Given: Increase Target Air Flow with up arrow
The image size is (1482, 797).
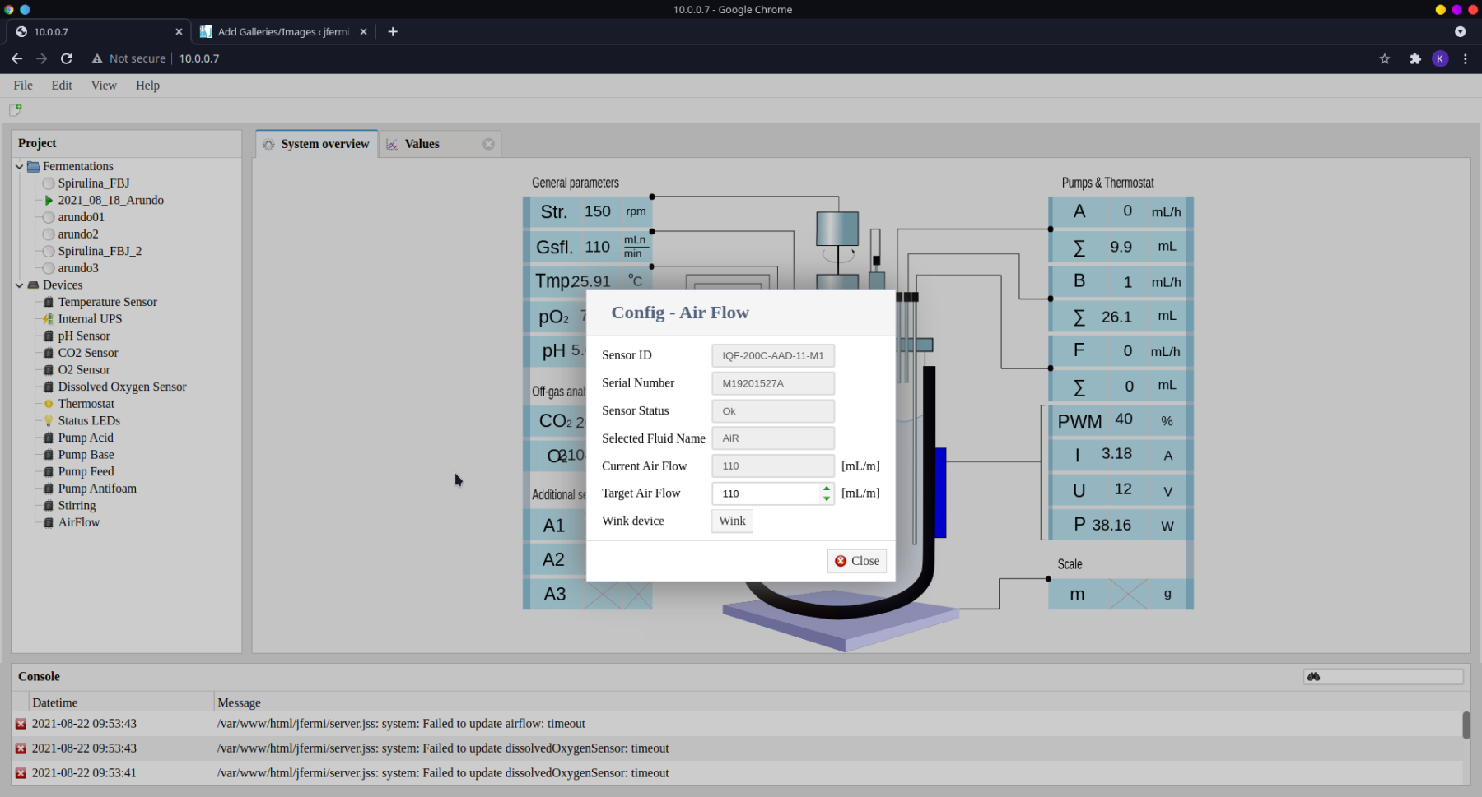Looking at the screenshot, I should click(x=827, y=489).
